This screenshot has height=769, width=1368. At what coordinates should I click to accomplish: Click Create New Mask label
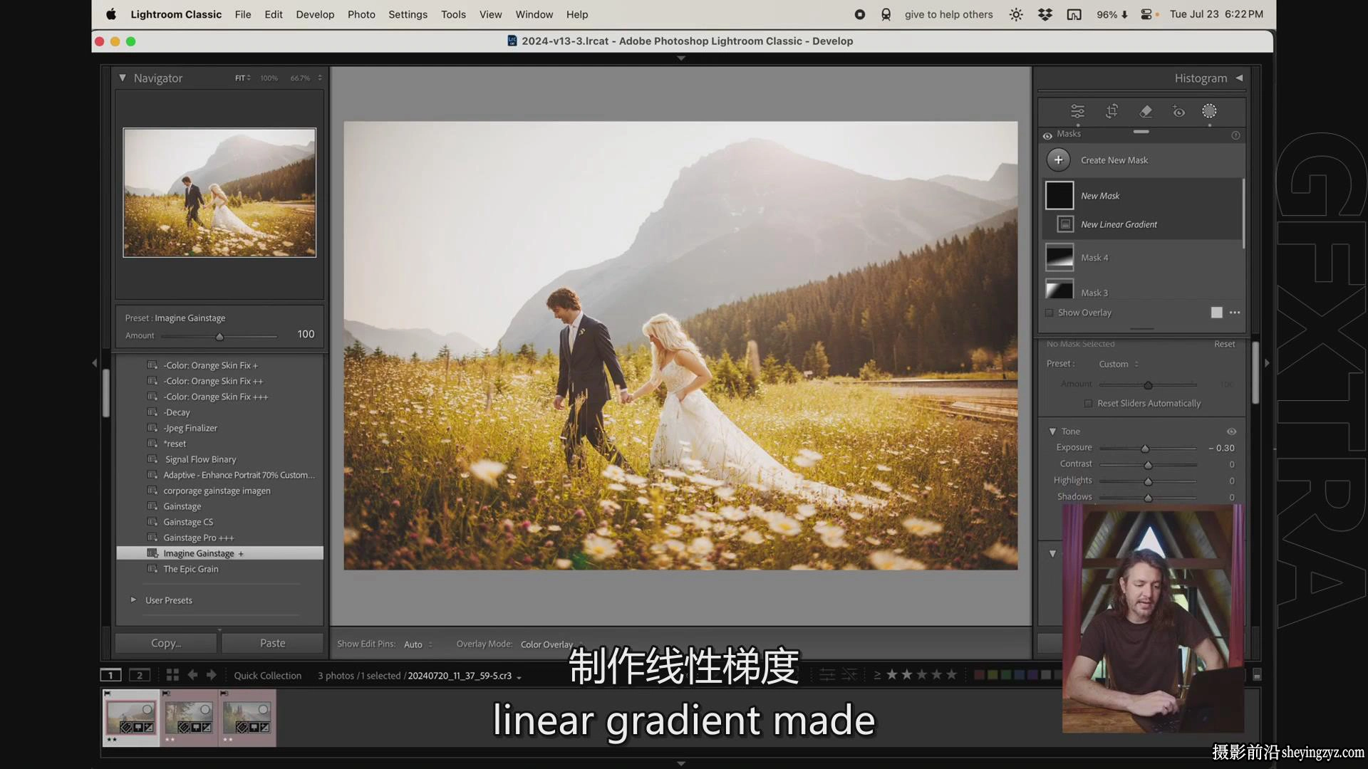point(1114,160)
